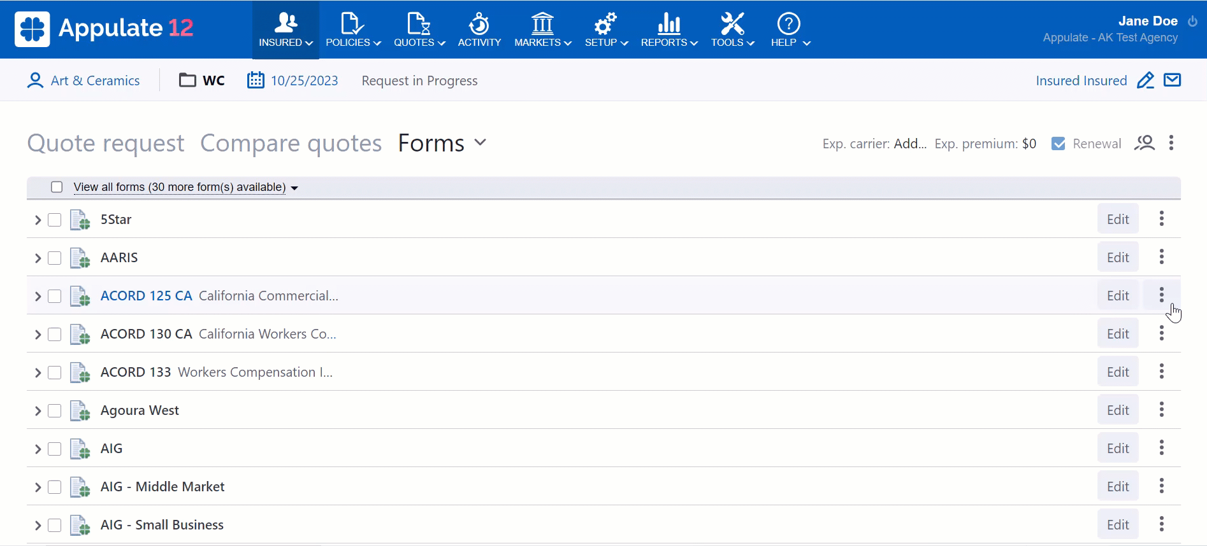The width and height of the screenshot is (1207, 546).
Task: Click Edit for AIG - Middle Market
Action: [1118, 486]
